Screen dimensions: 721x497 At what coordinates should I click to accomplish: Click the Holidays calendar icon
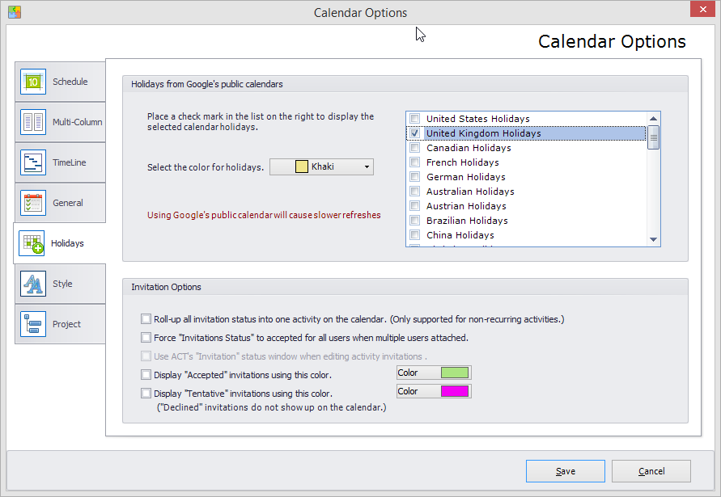point(32,243)
